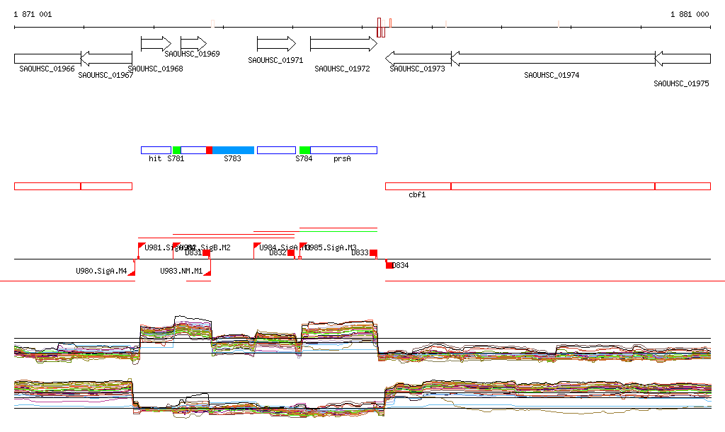The width and height of the screenshot is (725, 432).
Task: Select the D834 terminator red square
Action: [389, 265]
